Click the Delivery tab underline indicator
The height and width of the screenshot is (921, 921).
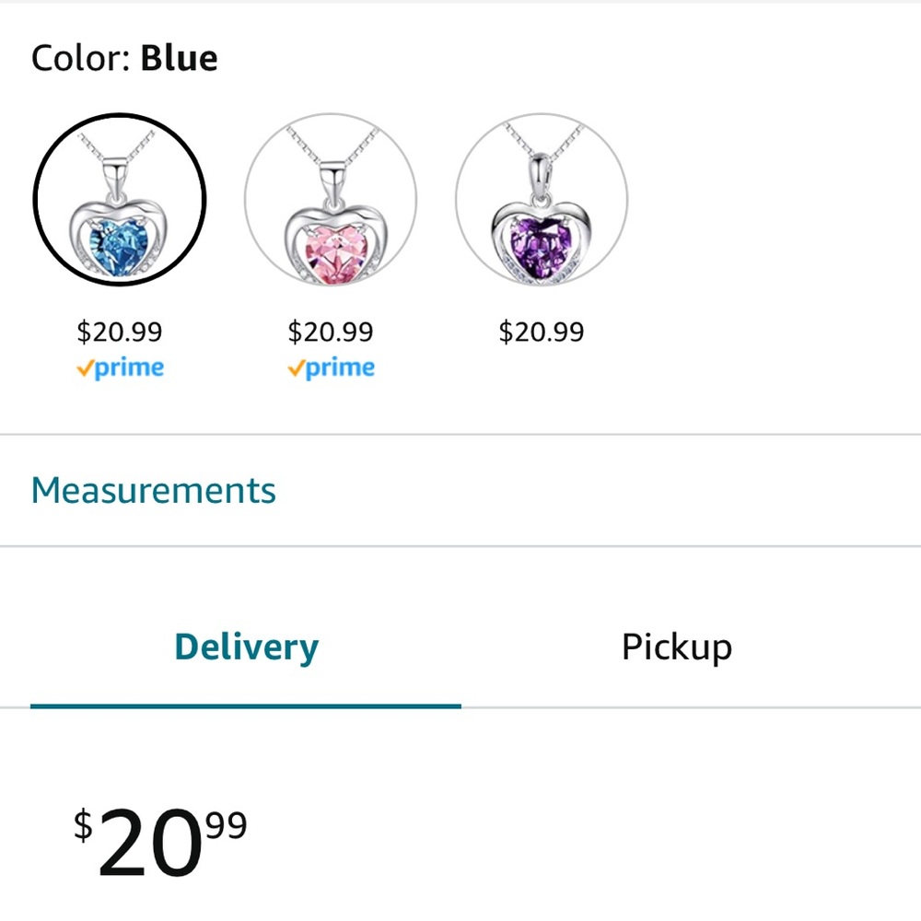coord(245,708)
